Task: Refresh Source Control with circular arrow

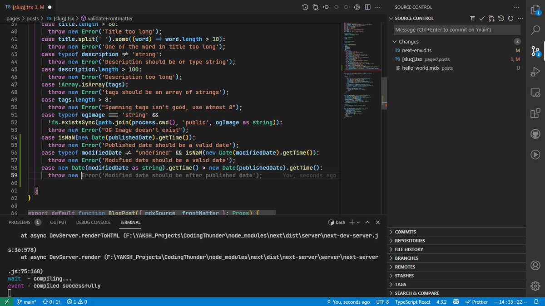Action: (x=510, y=18)
